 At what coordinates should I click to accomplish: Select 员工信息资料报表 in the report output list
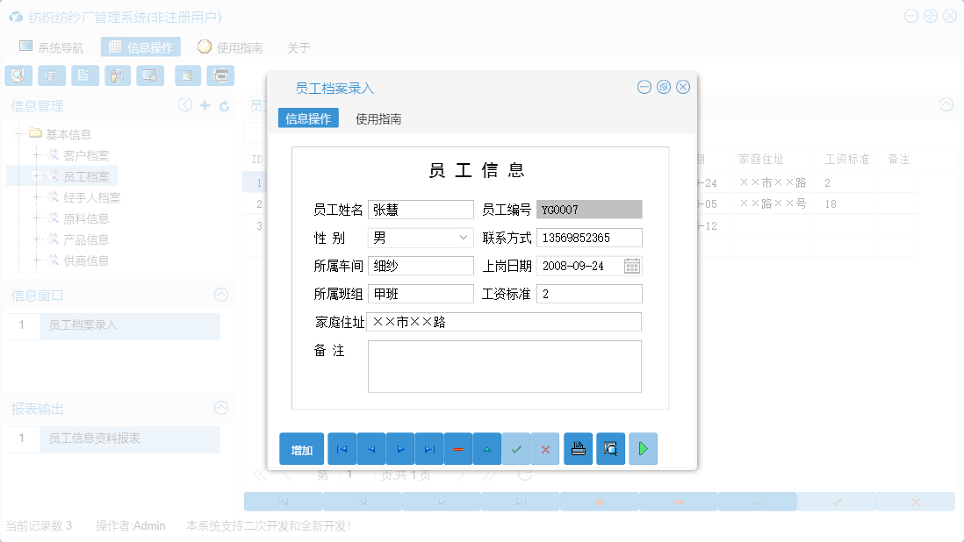point(95,439)
